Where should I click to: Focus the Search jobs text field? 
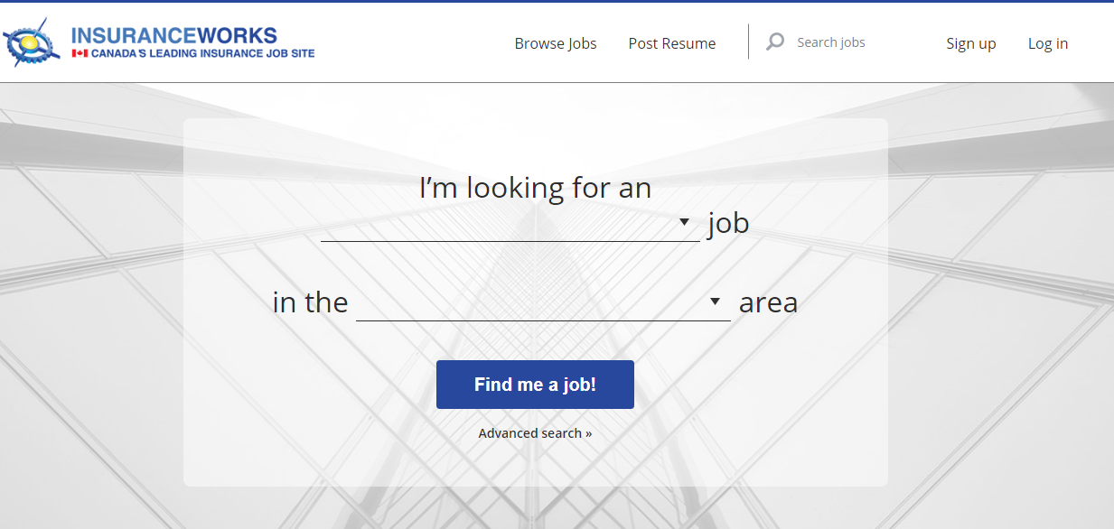pyautogui.click(x=854, y=42)
